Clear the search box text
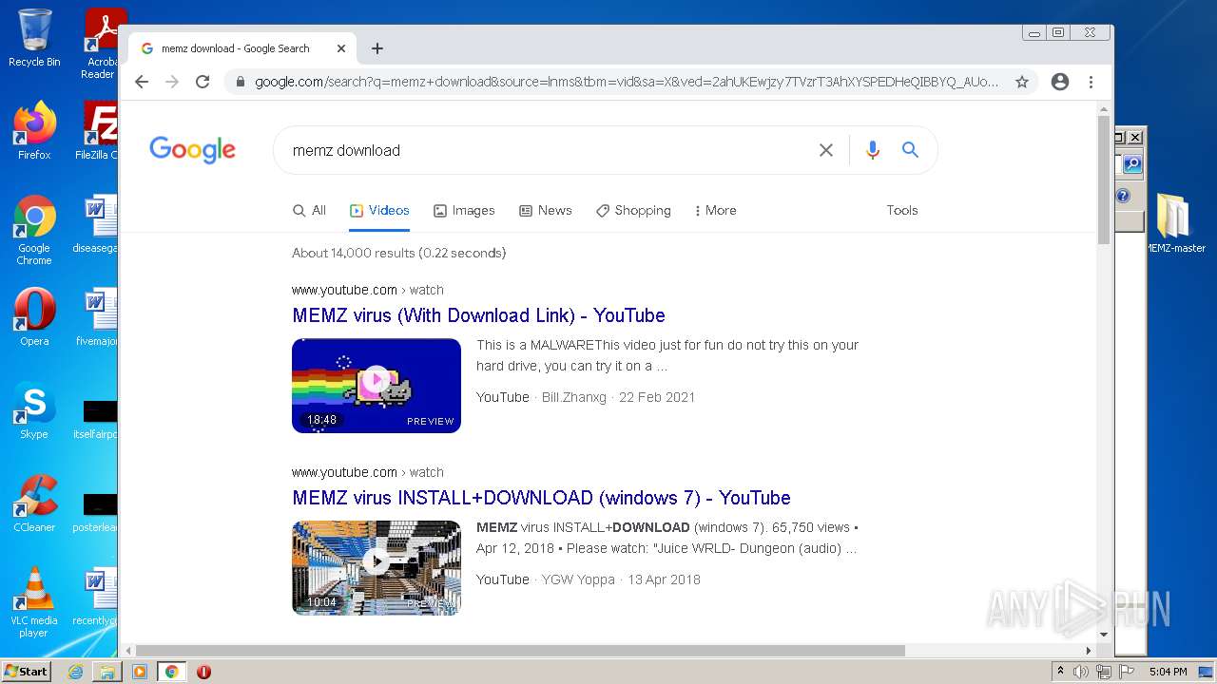This screenshot has height=684, width=1217. 826,150
